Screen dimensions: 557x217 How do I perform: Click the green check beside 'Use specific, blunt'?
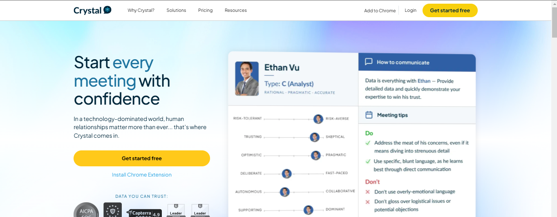(368, 161)
